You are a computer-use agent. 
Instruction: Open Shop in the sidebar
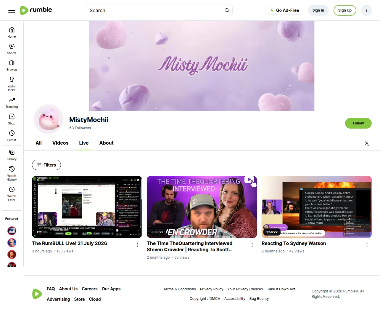12,119
